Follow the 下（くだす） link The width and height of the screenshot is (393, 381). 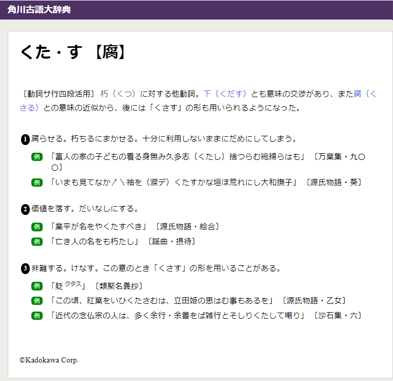225,94
